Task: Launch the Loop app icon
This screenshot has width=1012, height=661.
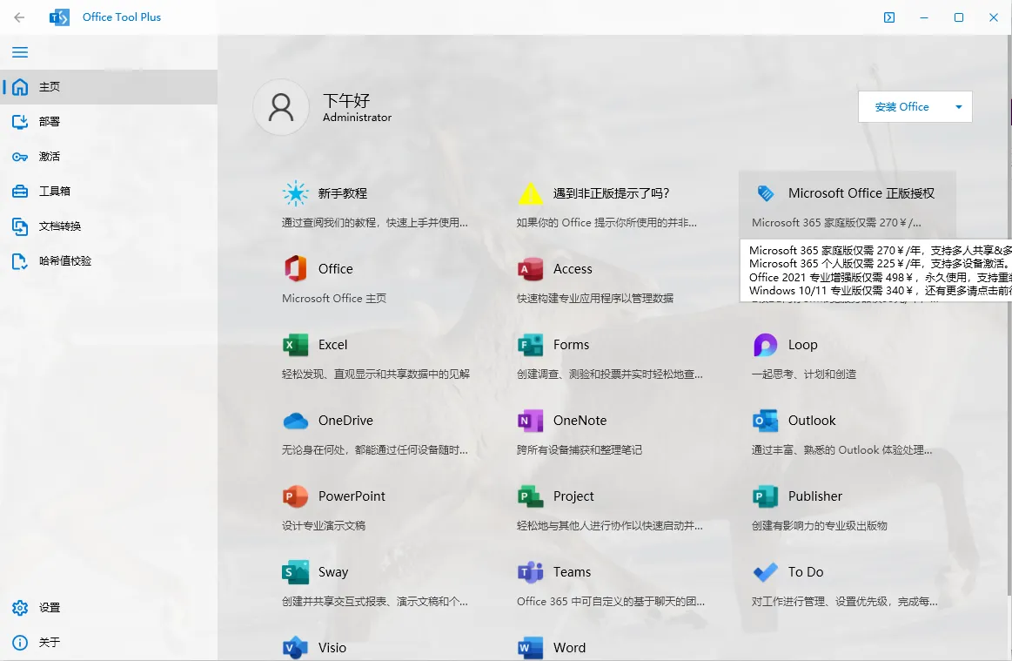Action: (765, 345)
